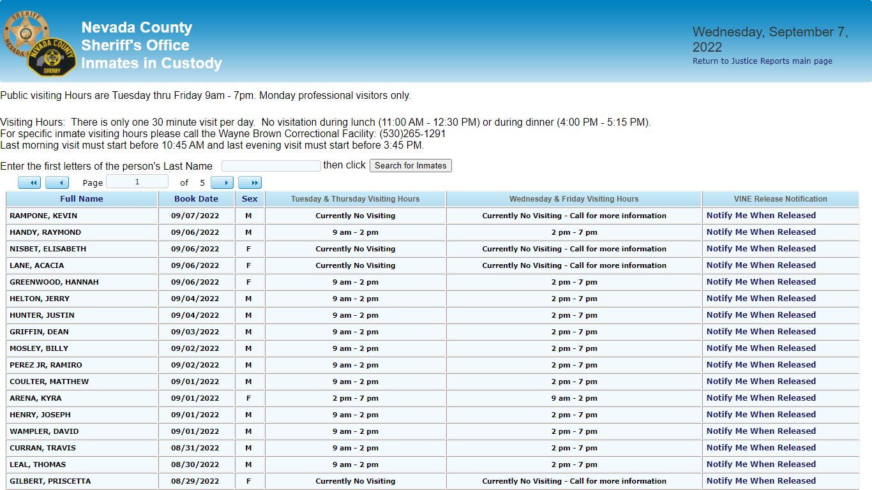The image size is (872, 490).
Task: Select the name LANE, ACACIA
Action: (37, 265)
